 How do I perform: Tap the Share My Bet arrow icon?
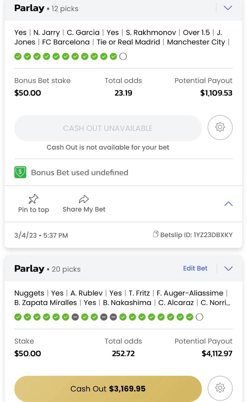[84, 199]
